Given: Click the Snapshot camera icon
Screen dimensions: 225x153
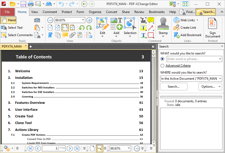Looking at the screenshot, I should [x=37, y=20].
